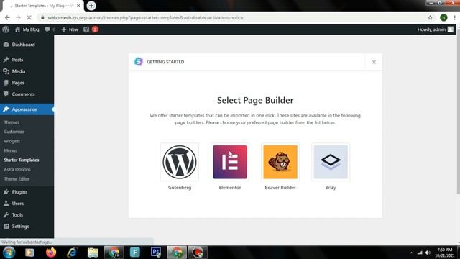Image resolution: width=460 pixels, height=259 pixels.
Task: Select the Appearance menu item
Action: [27, 109]
